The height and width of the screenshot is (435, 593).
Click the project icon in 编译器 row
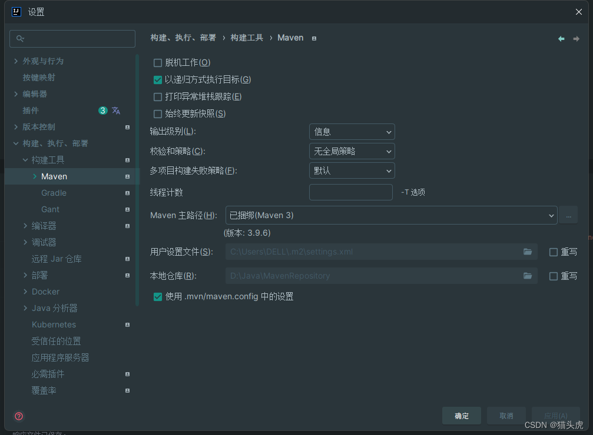pyautogui.click(x=127, y=226)
